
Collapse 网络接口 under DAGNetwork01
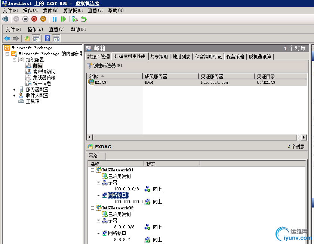pyautogui.click(x=98, y=195)
